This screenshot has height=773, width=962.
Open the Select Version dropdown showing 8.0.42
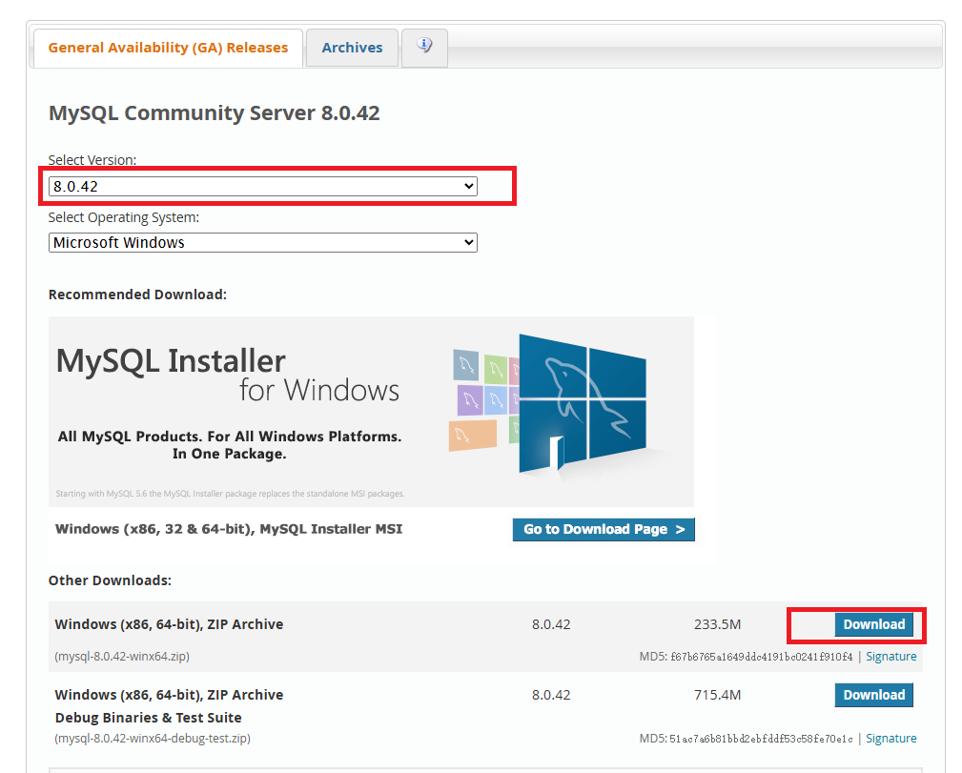click(262, 187)
